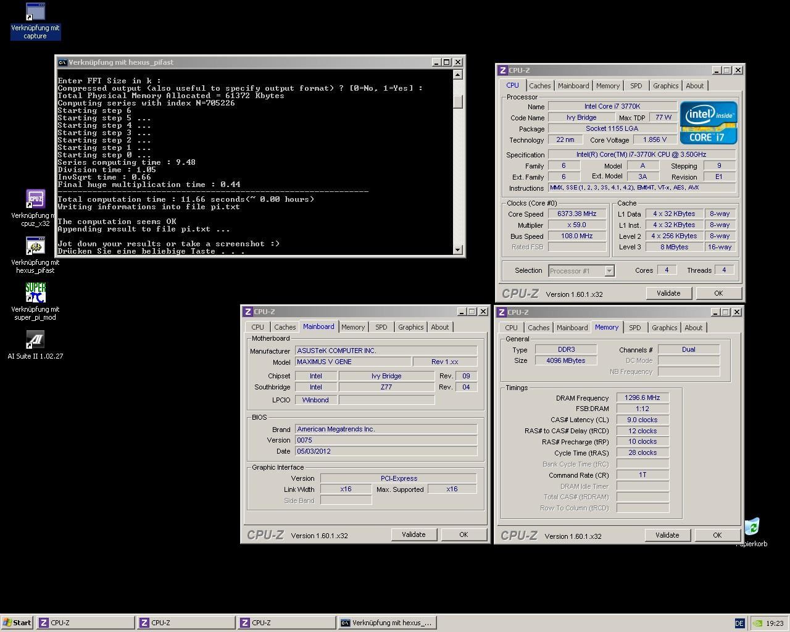Click the Intel Core i7 3770K name field
This screenshot has width=790, height=632.
pos(612,106)
